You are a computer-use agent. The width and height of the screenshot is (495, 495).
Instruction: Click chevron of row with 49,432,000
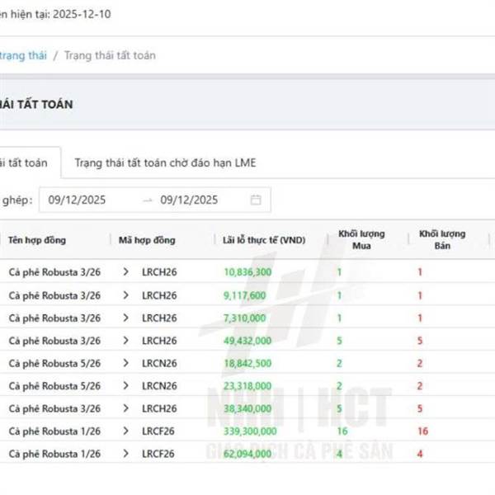126,340
